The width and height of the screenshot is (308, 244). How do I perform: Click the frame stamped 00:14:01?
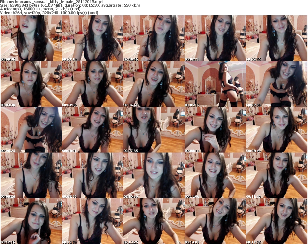[215, 221]
